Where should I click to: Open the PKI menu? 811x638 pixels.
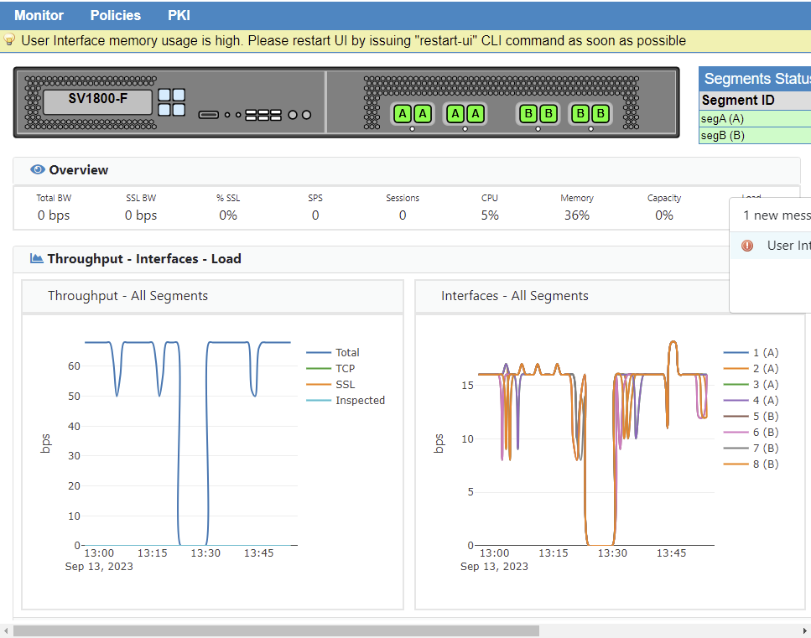[x=179, y=15]
